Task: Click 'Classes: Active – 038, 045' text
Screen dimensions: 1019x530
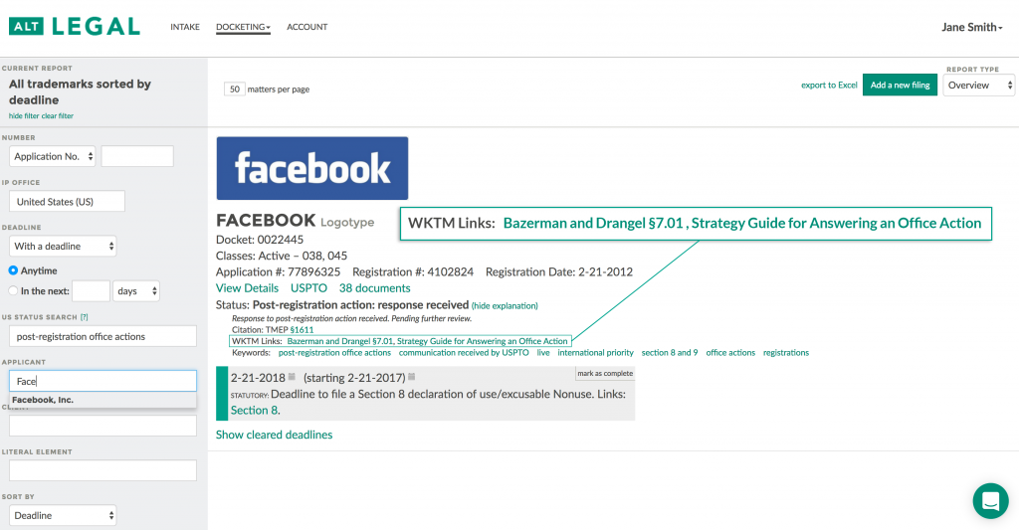Action: tap(282, 256)
